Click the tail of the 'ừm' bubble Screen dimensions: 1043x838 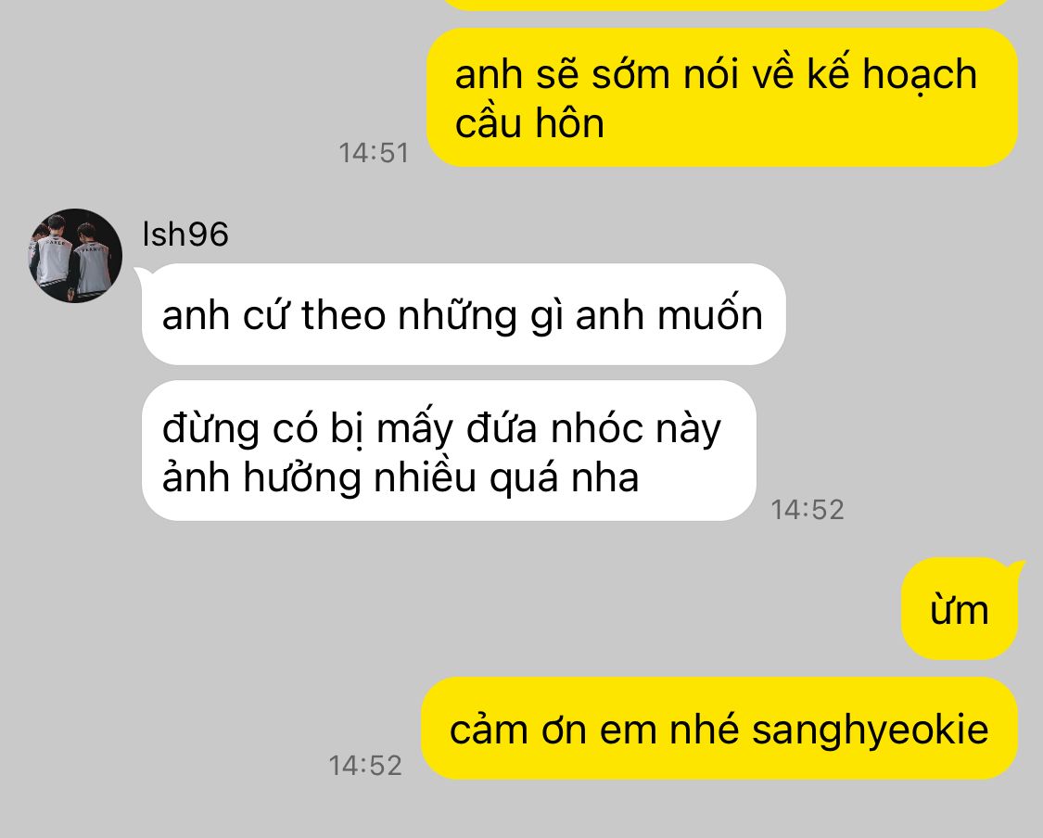coord(1015,568)
